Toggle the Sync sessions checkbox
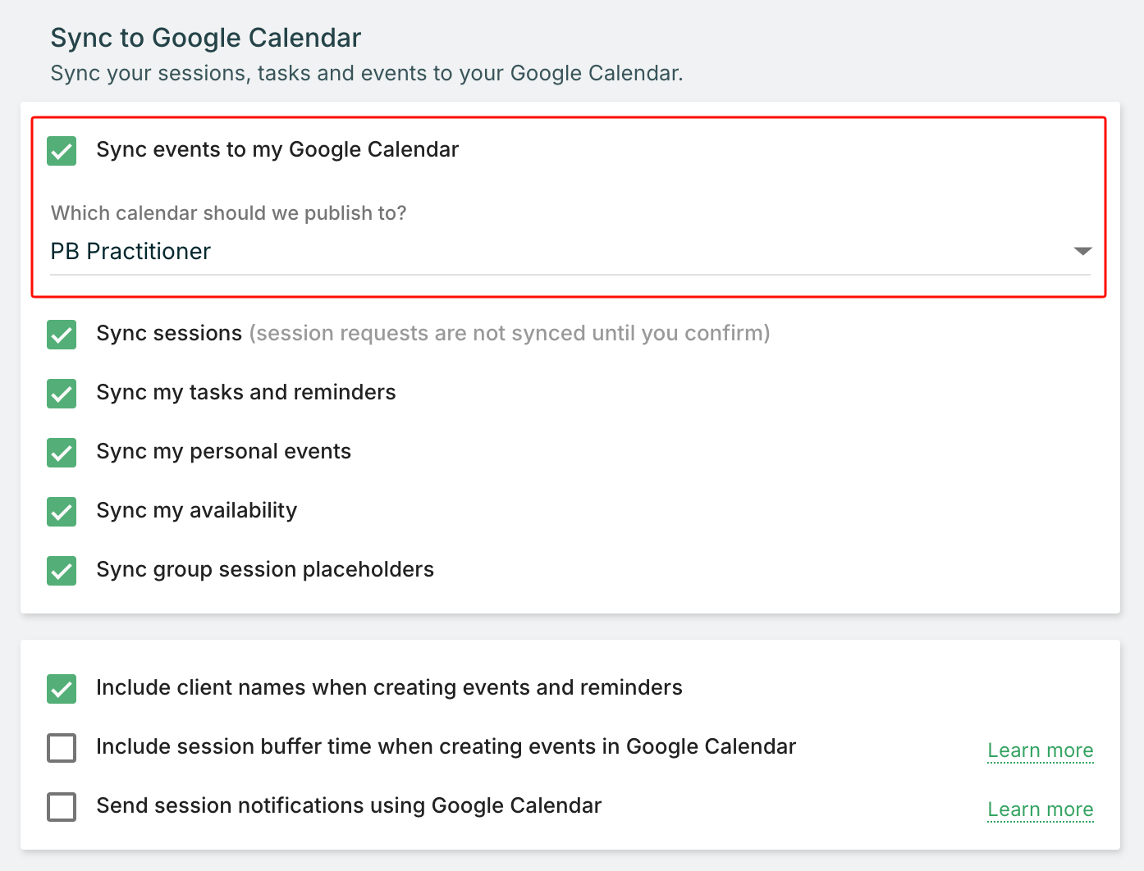 click(x=62, y=335)
